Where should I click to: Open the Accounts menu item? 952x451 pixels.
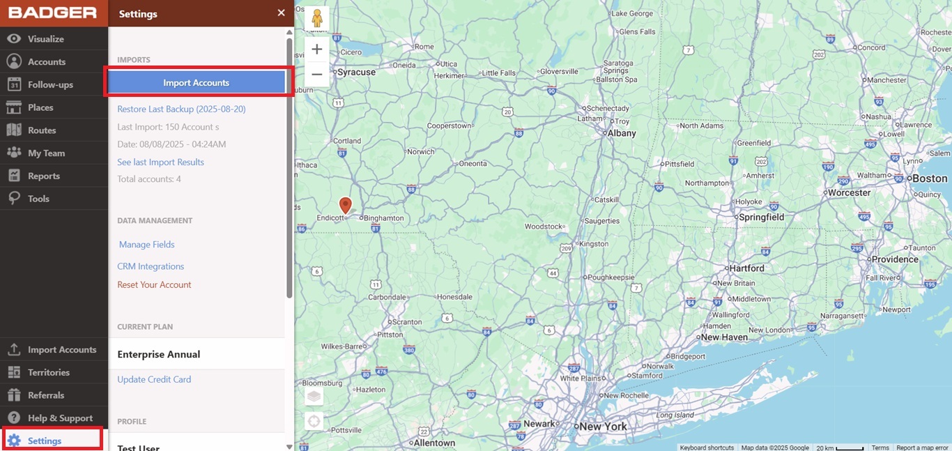coord(54,61)
